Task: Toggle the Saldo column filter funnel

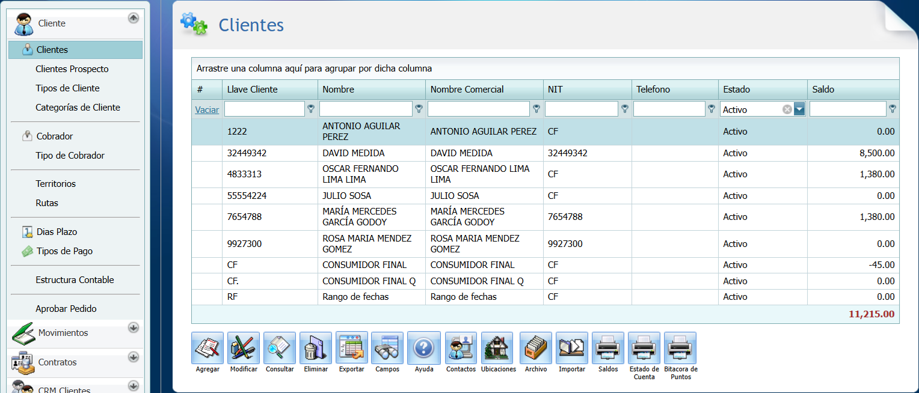Action: pos(892,109)
